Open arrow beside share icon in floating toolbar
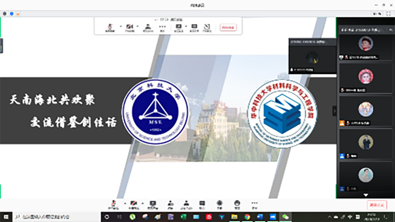 pyautogui.click(x=186, y=26)
